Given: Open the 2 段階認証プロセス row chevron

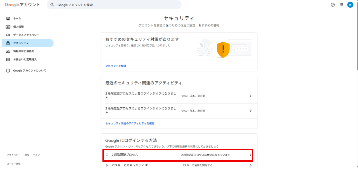Looking at the screenshot, I should click(x=250, y=155).
